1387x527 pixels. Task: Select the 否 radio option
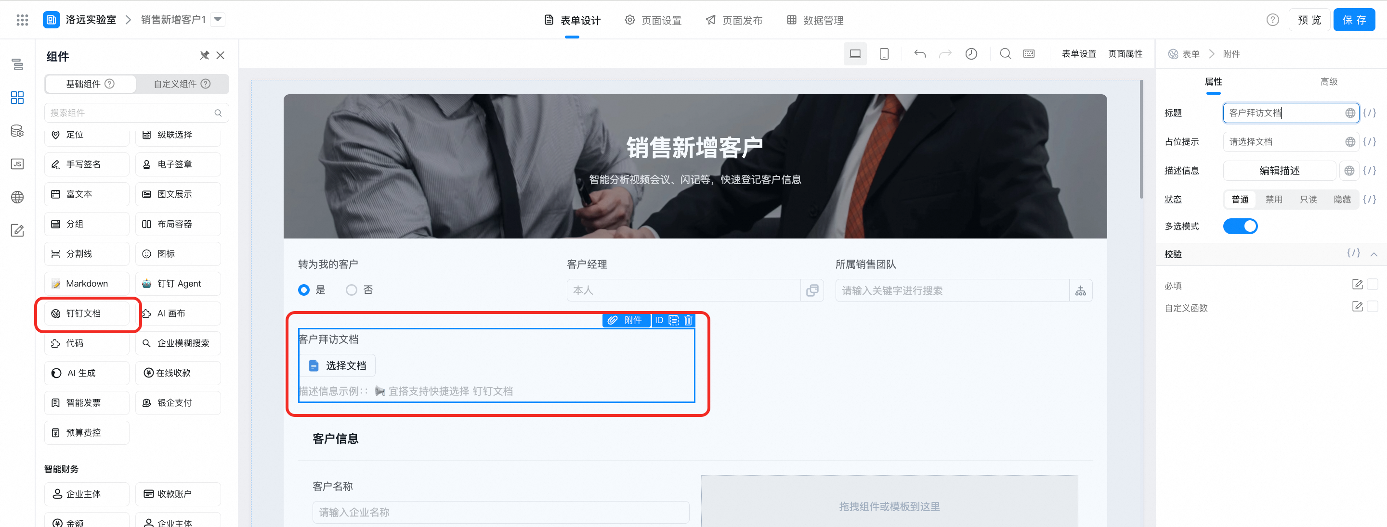[352, 290]
